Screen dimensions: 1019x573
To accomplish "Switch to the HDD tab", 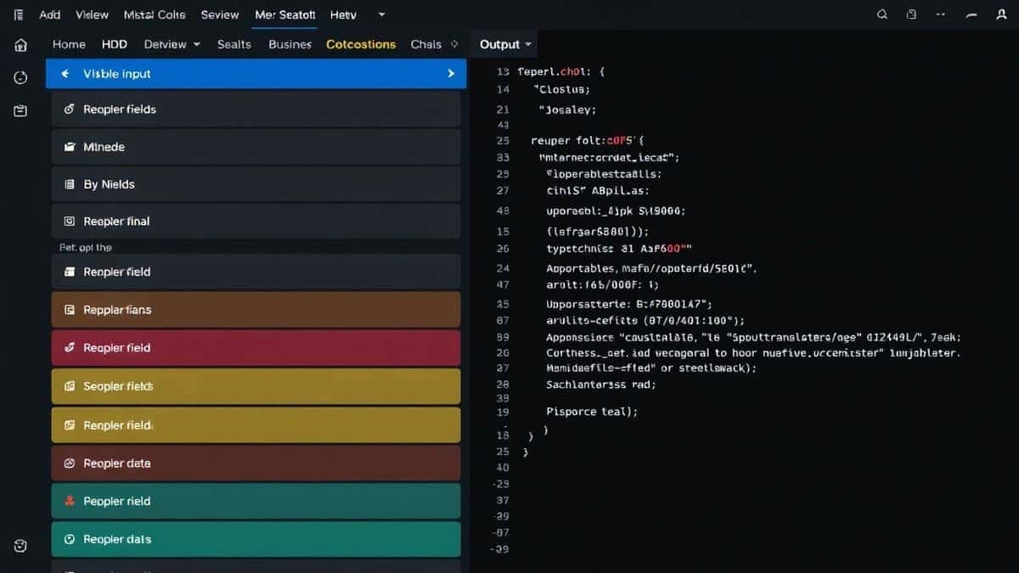I will tap(114, 44).
